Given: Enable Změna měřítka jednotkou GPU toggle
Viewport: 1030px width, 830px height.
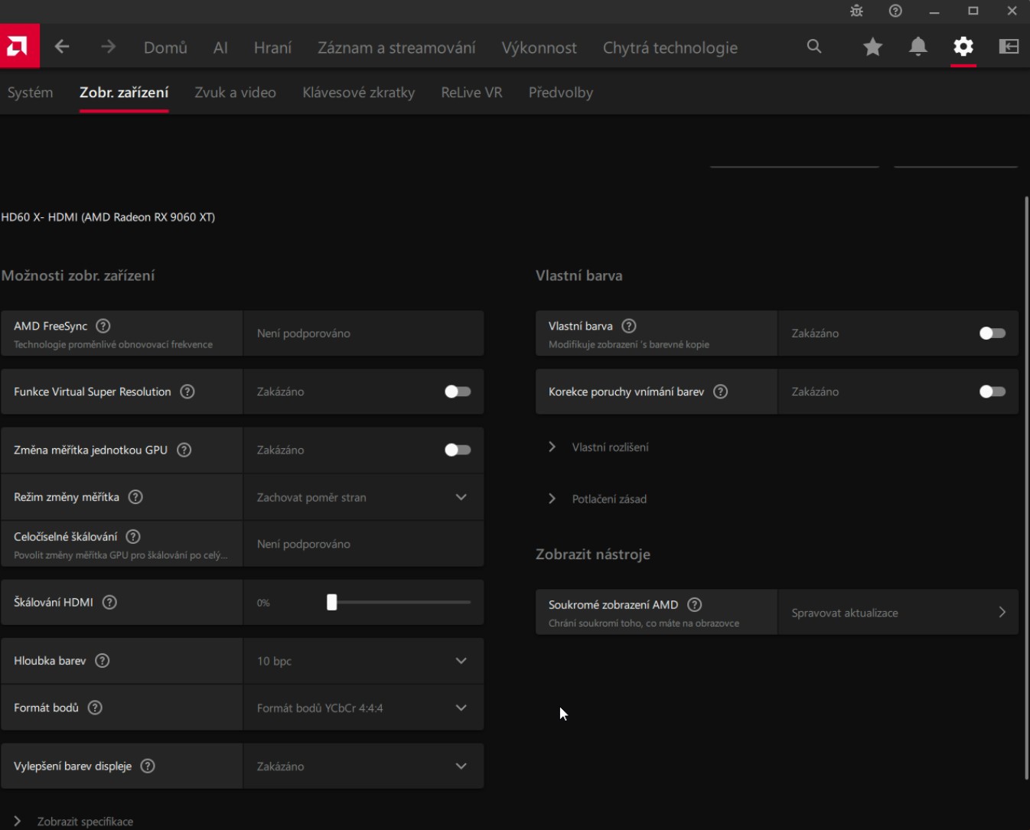Looking at the screenshot, I should pyautogui.click(x=458, y=450).
